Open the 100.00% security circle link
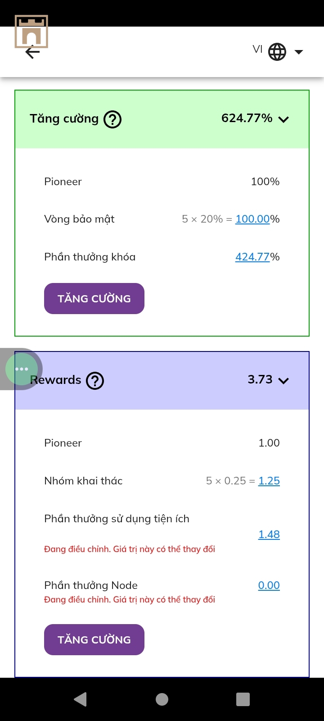Viewport: 324px width, 721px height. [252, 219]
